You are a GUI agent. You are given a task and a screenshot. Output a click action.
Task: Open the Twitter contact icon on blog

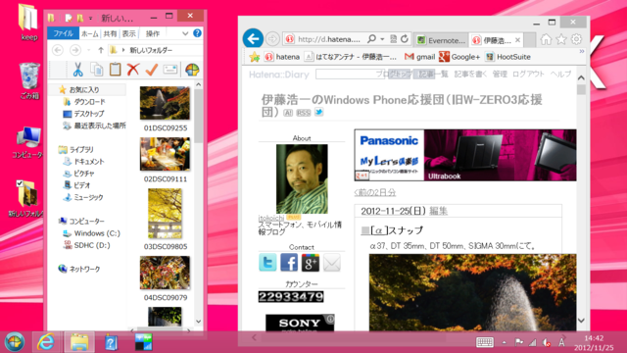pos(267,263)
